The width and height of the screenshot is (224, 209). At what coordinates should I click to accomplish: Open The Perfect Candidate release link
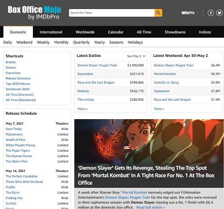pos(22,176)
